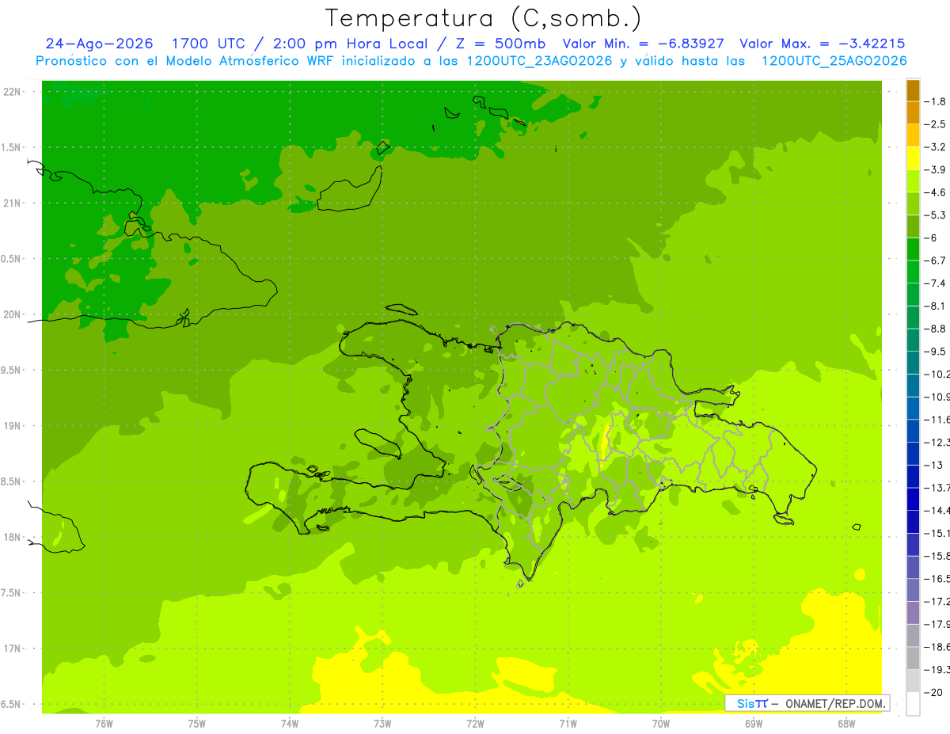The height and width of the screenshot is (734, 950).
Task: Click the '-20' colorbar label
Action: tap(935, 692)
